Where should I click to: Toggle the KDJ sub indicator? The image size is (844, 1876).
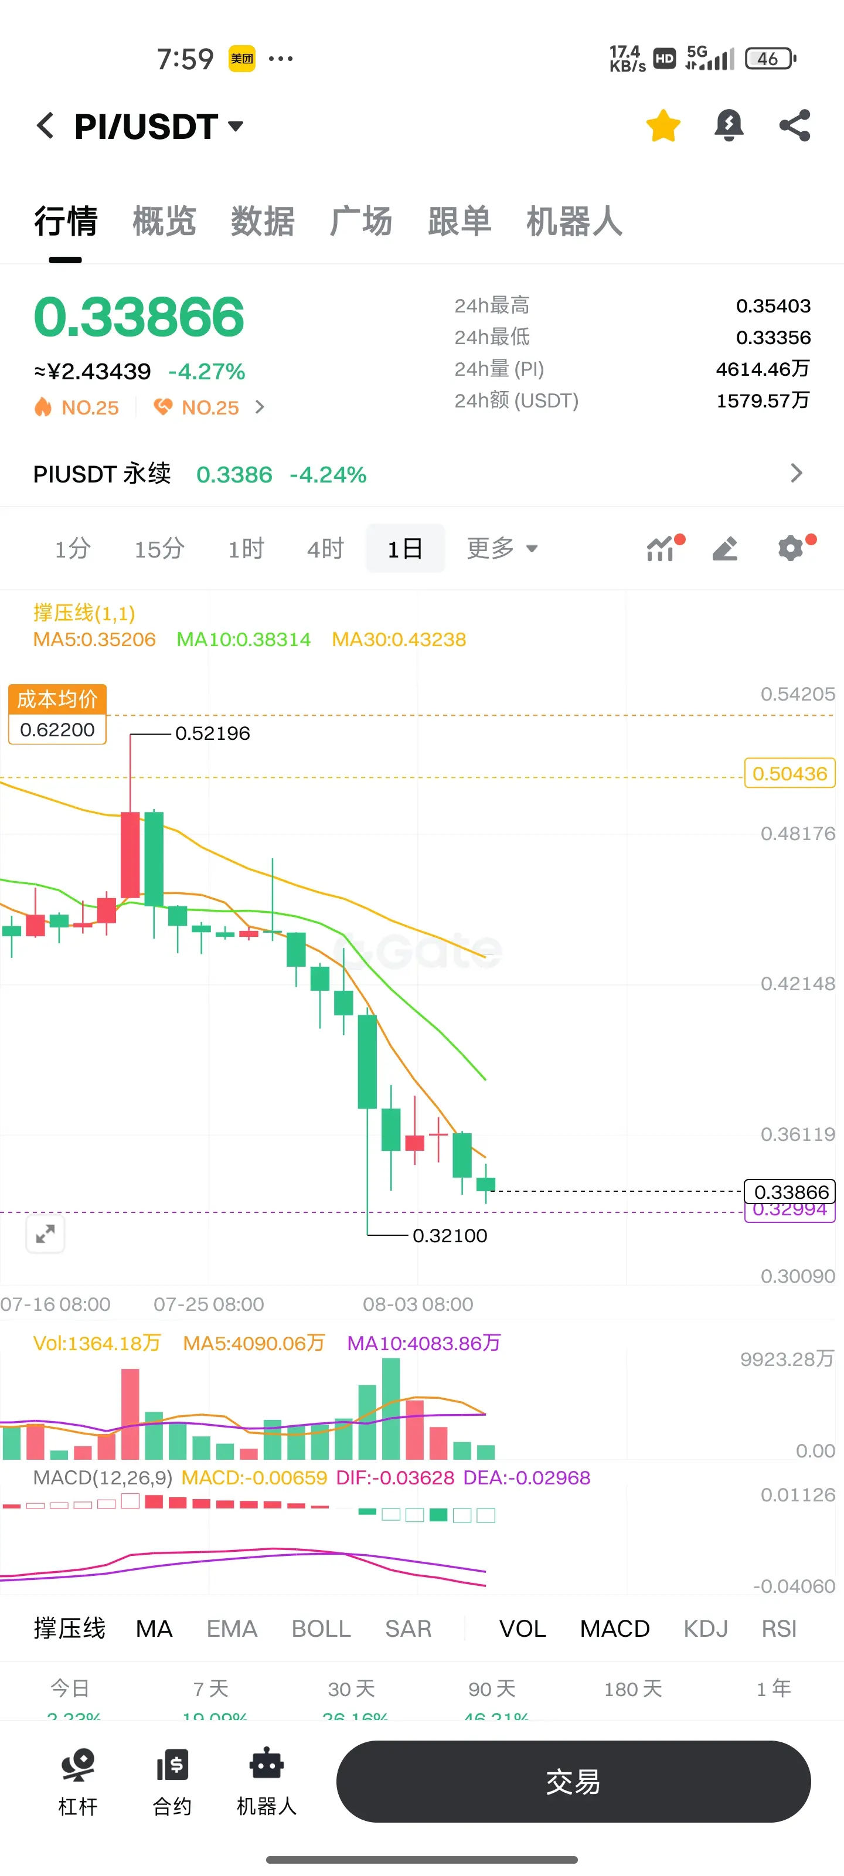(706, 1629)
